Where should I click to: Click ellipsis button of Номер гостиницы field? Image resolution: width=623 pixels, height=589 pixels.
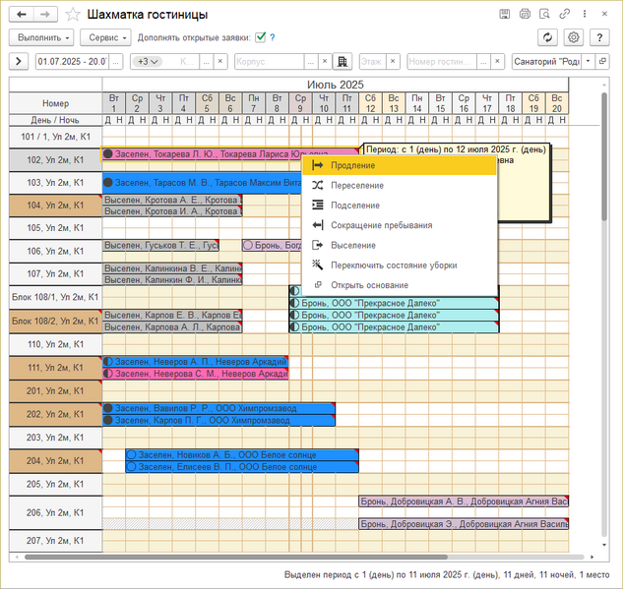(483, 62)
